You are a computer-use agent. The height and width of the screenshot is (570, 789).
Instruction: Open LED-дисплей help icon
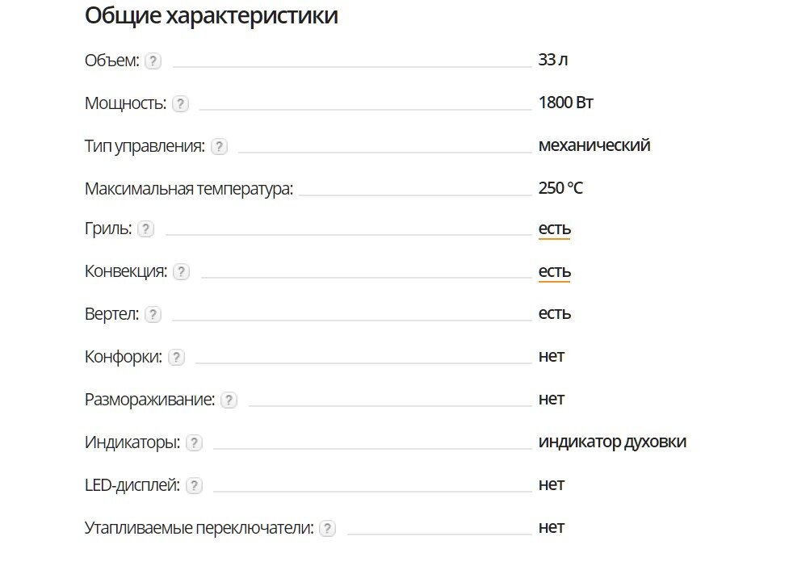click(194, 486)
